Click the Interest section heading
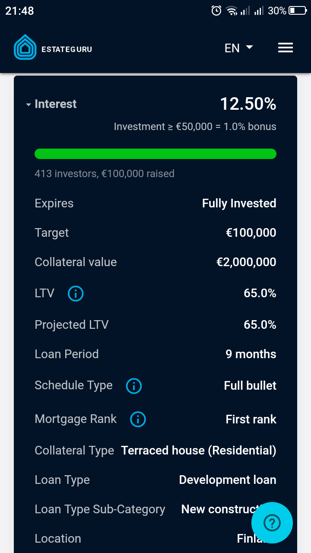 (x=55, y=104)
